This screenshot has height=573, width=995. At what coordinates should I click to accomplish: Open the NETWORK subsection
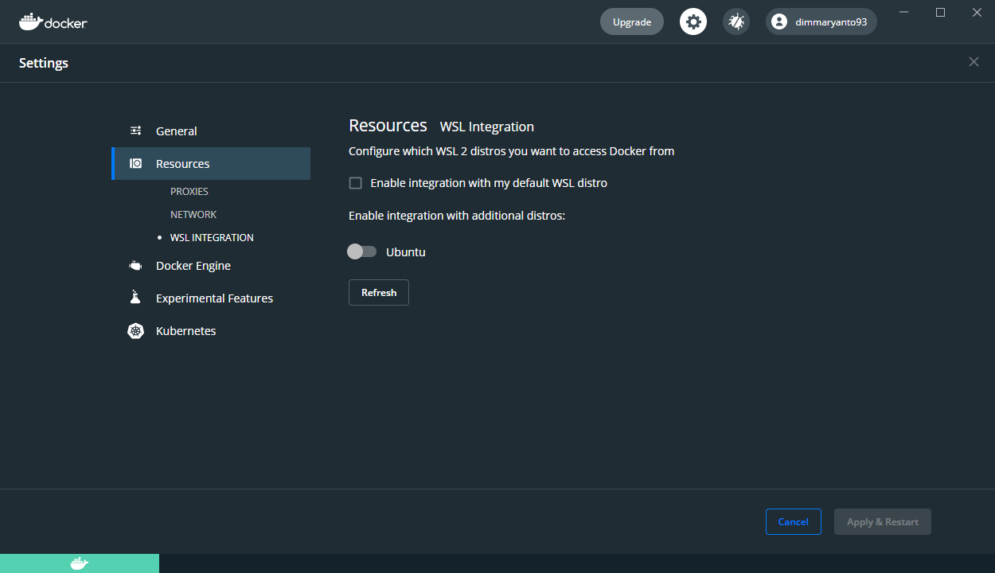pyautogui.click(x=193, y=214)
